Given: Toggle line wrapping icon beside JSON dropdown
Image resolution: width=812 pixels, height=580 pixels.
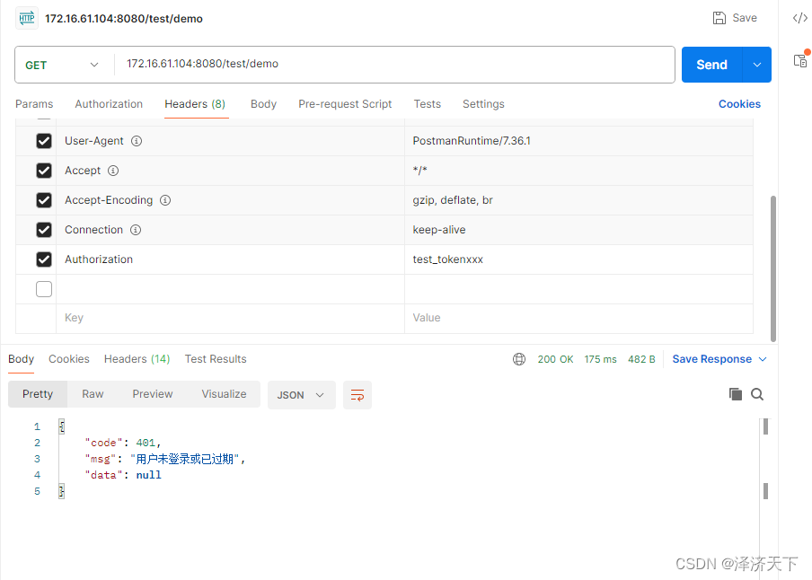Looking at the screenshot, I should [357, 394].
